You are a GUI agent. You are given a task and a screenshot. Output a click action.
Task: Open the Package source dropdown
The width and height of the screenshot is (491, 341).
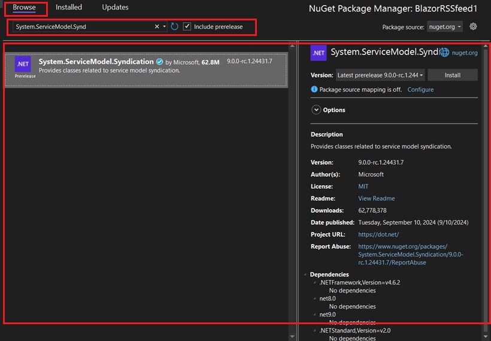pos(445,27)
